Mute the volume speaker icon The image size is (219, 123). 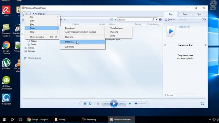coord(130,104)
